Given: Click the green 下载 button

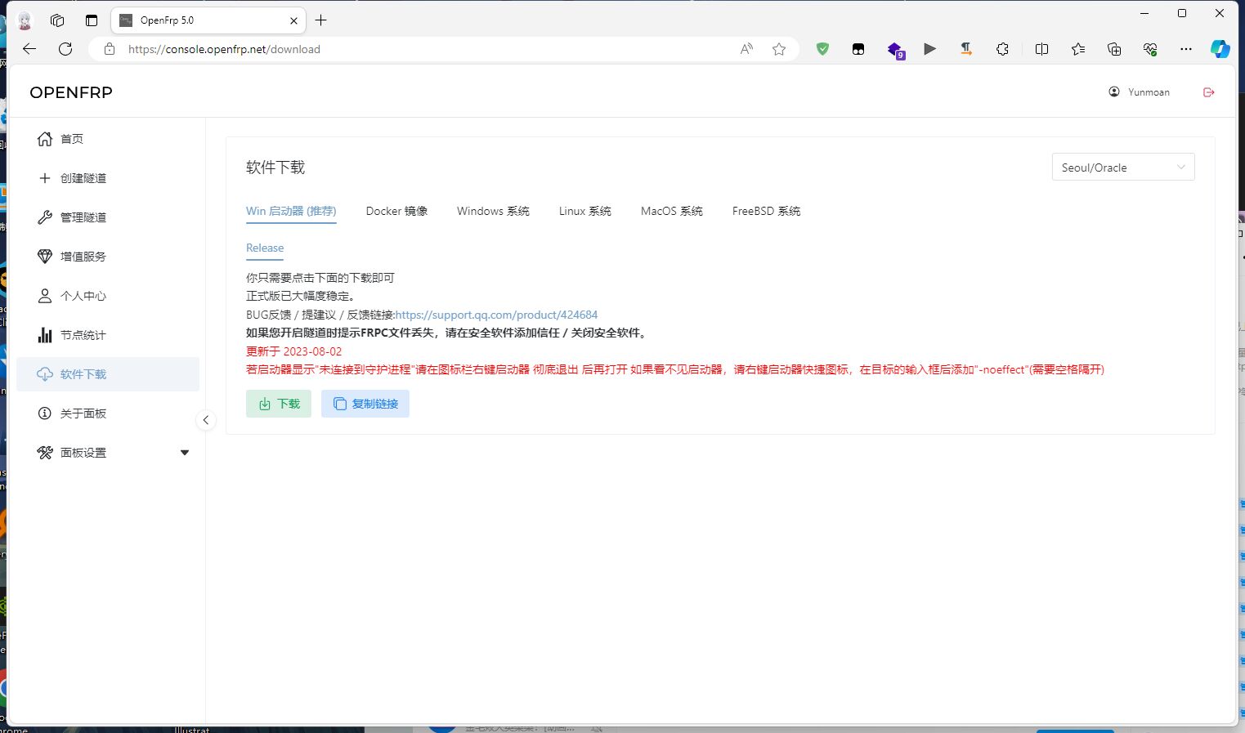Looking at the screenshot, I should tap(279, 404).
